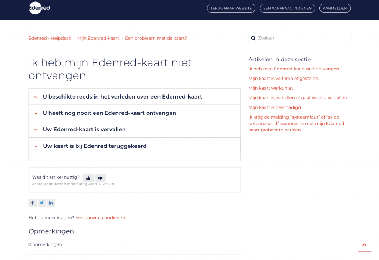The image size is (379, 260).
Task: Click in the Zoeken search field
Action: tap(302, 38)
